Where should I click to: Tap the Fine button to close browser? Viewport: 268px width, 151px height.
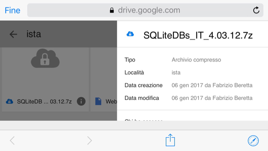pyautogui.click(x=13, y=10)
